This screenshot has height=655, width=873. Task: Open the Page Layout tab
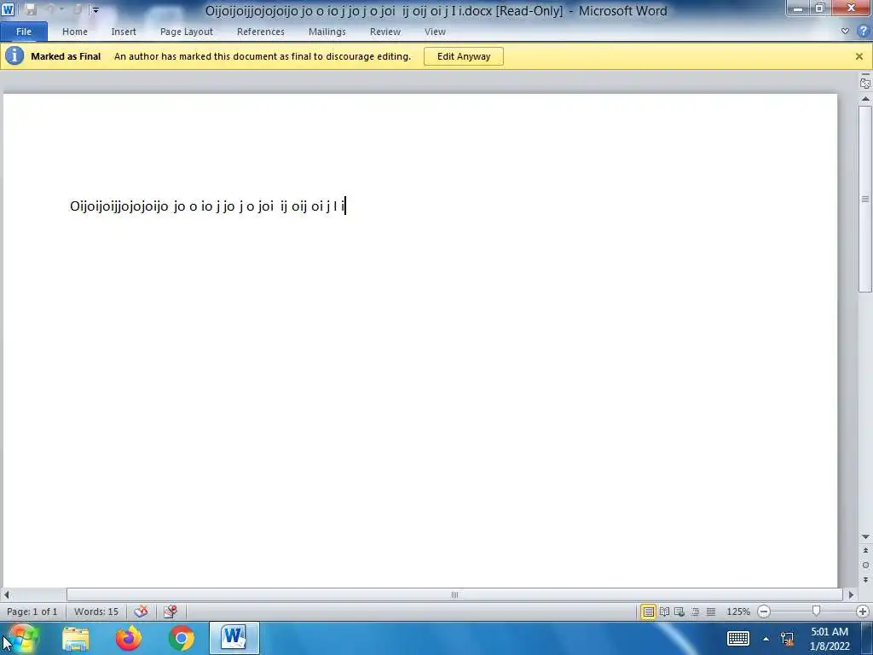click(x=187, y=32)
